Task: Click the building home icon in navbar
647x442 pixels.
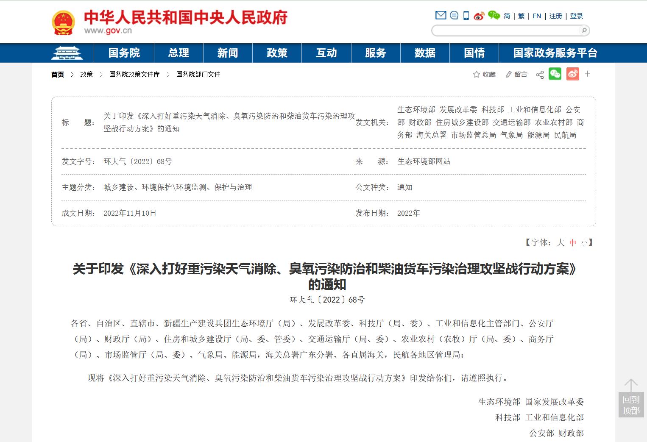Action: [67, 53]
